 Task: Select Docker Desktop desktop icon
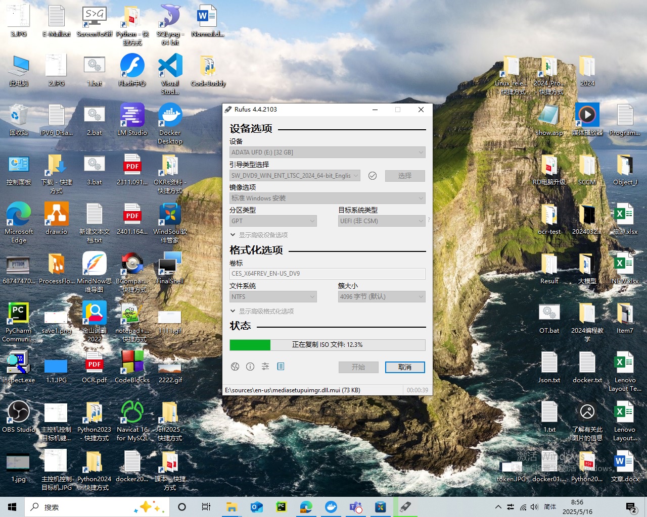click(170, 124)
